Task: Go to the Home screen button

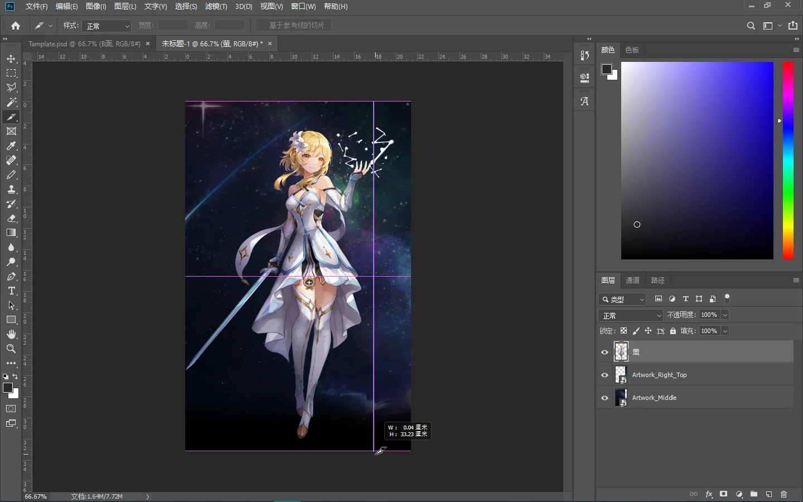Action: [x=15, y=26]
